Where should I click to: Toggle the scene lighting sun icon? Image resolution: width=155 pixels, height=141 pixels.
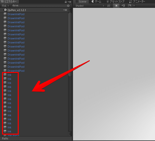tap(116, 6)
